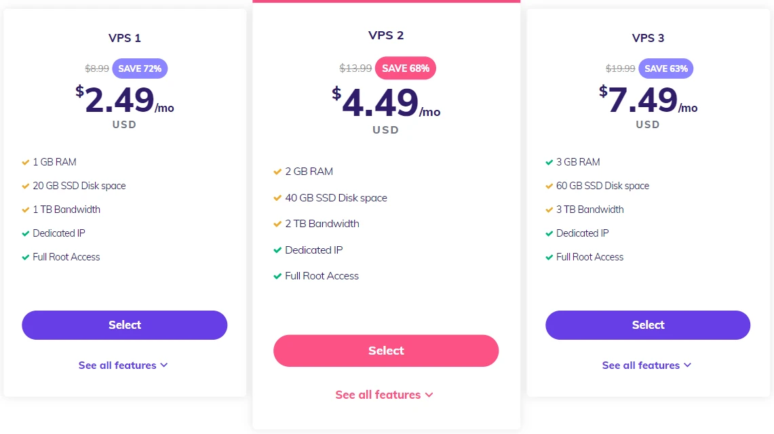Click the SAVE 68% badge on VPS 2
774x434 pixels.
pyautogui.click(x=405, y=68)
